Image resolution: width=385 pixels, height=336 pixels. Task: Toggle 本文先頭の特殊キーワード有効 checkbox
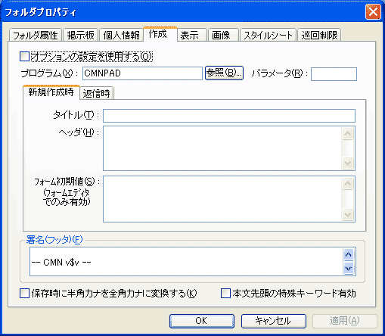click(225, 294)
